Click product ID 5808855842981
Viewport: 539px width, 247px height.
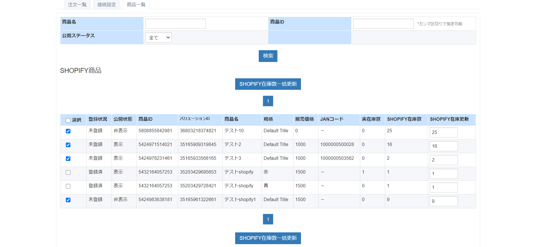tap(155, 131)
